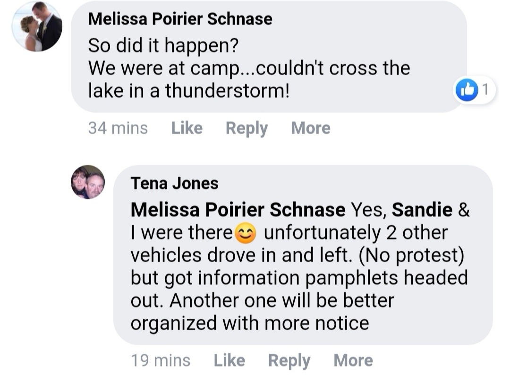Open the tagged Sandie mention

pos(422,210)
